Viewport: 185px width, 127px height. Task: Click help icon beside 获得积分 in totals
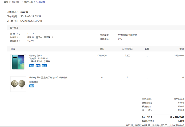click(151, 121)
